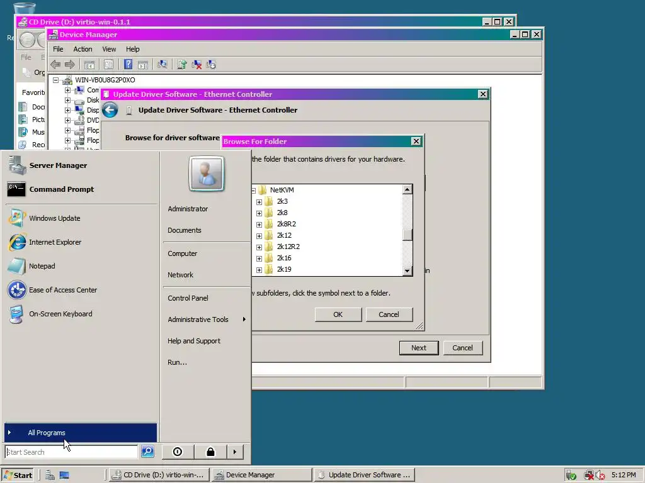Click the show/hide action pane toolbar icon

coord(143,65)
